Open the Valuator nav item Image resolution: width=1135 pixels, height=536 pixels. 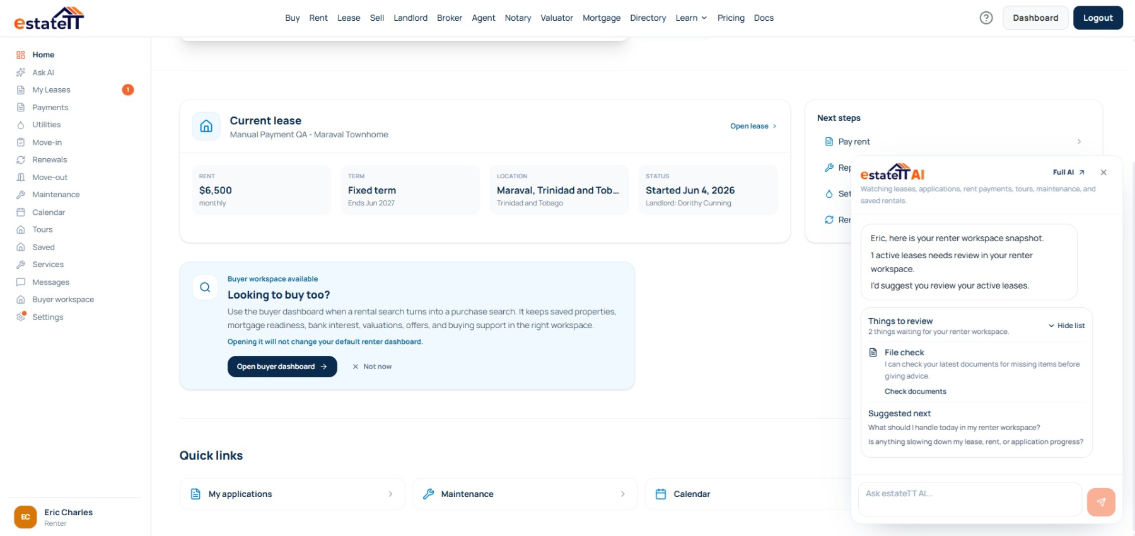coord(557,18)
